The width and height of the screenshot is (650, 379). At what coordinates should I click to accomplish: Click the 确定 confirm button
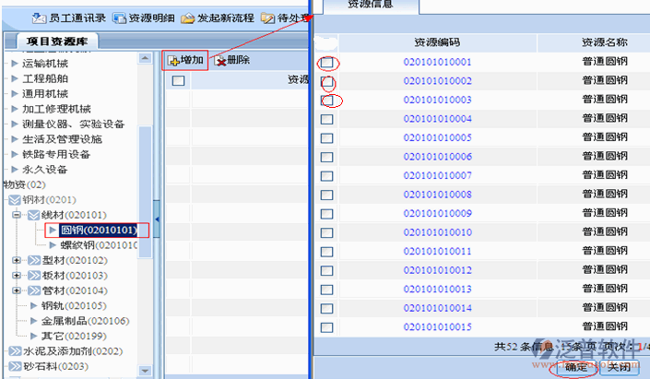(x=575, y=367)
